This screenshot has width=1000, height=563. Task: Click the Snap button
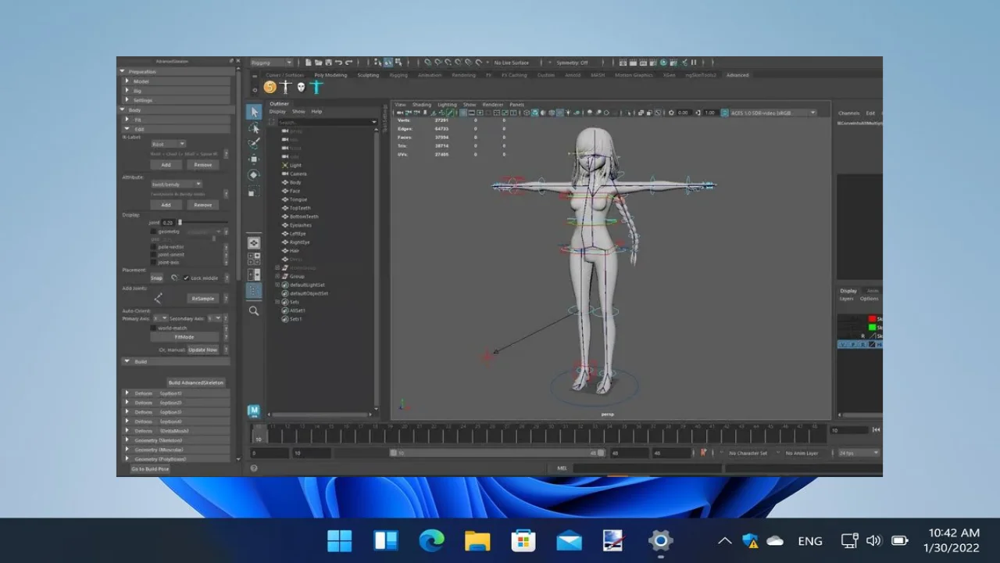click(x=157, y=278)
